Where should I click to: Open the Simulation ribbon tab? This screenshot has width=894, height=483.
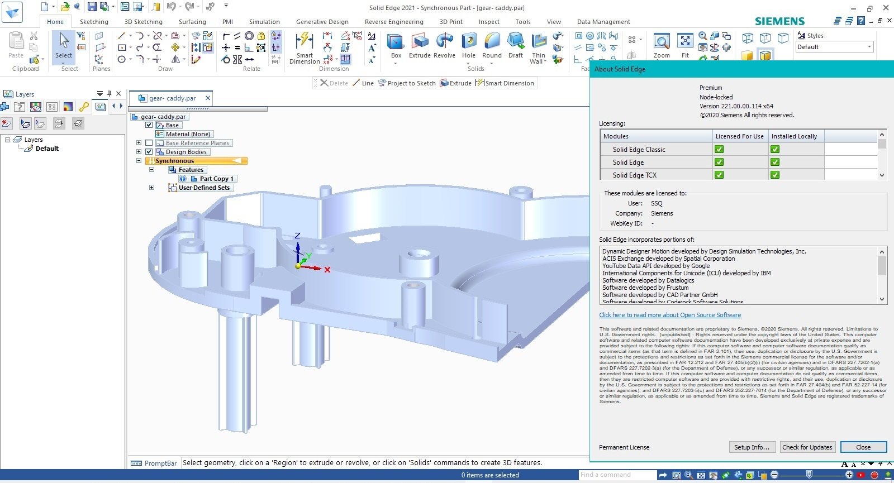click(264, 22)
